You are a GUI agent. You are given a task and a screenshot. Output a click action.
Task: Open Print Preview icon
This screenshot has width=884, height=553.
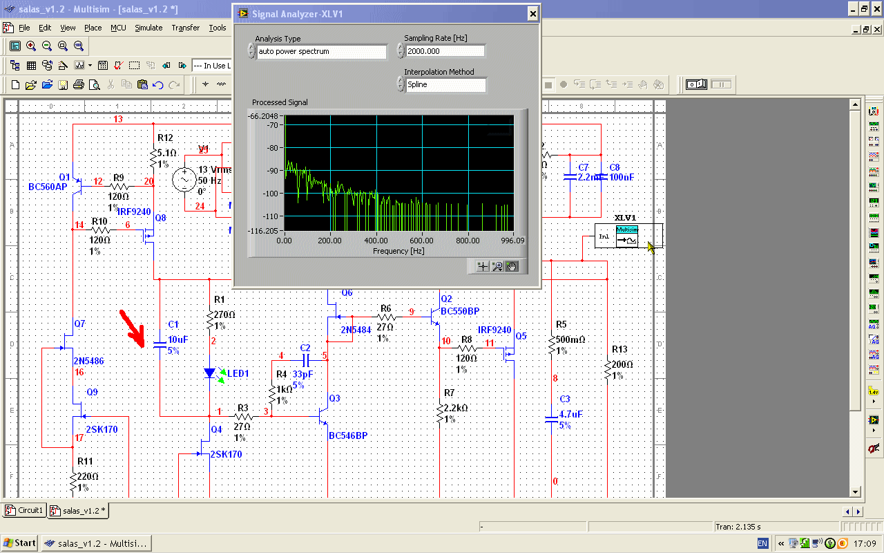point(95,85)
